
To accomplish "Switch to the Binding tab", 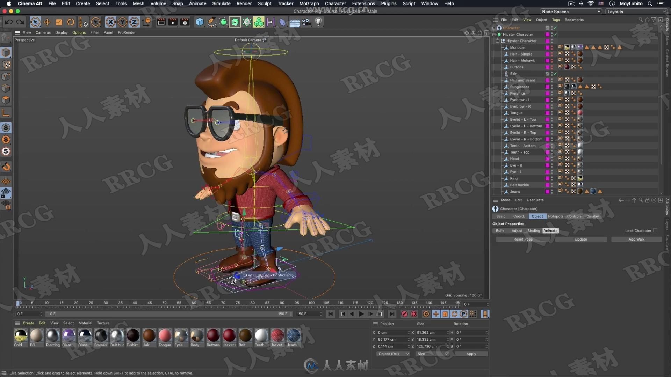I will pyautogui.click(x=533, y=231).
